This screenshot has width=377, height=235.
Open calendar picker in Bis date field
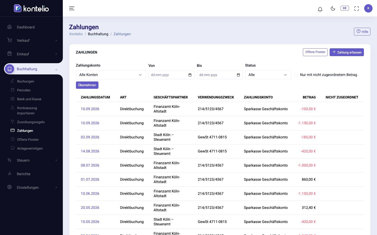[x=238, y=75]
